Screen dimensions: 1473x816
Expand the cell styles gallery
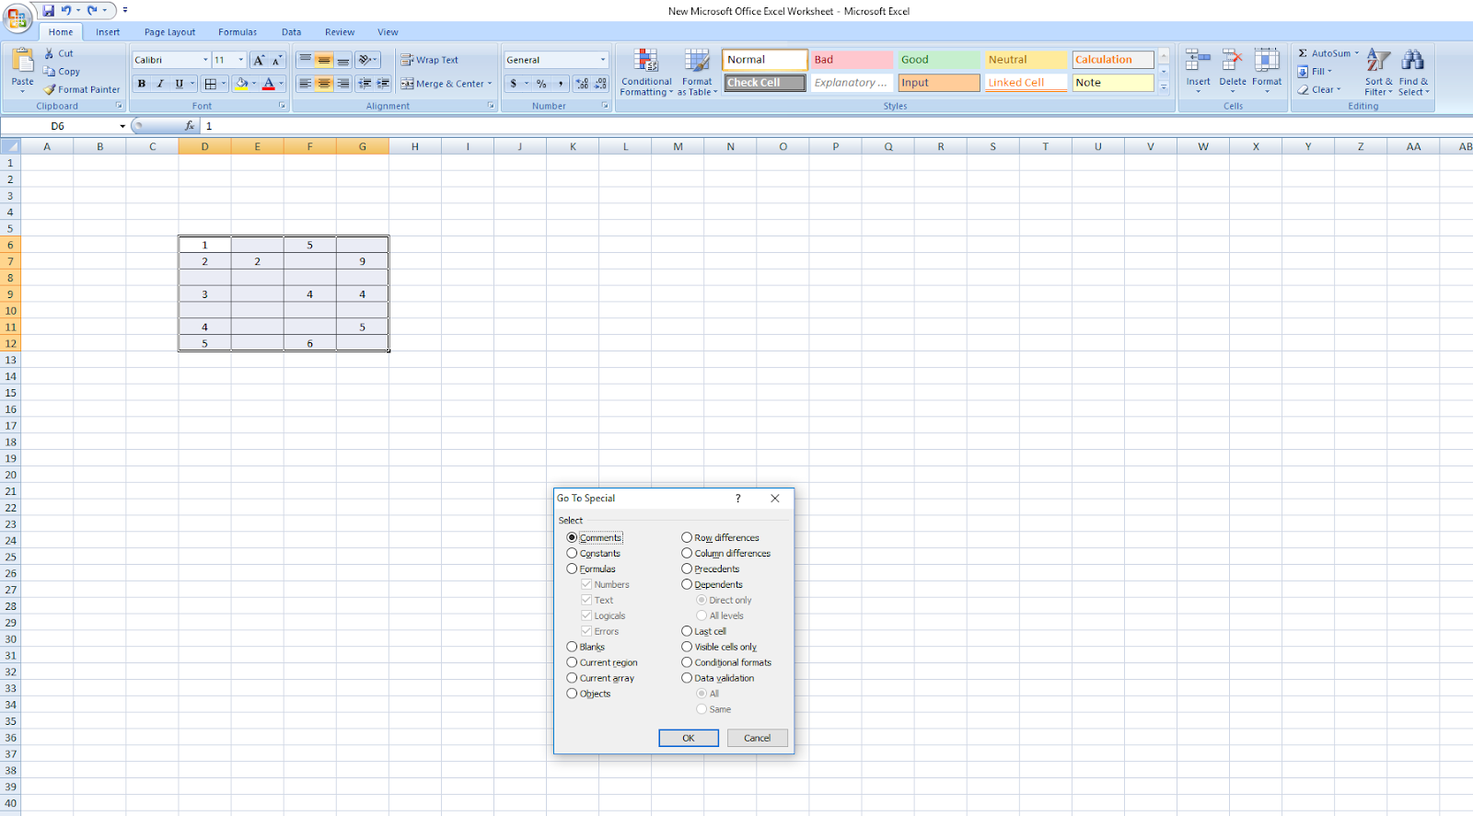click(x=1164, y=86)
